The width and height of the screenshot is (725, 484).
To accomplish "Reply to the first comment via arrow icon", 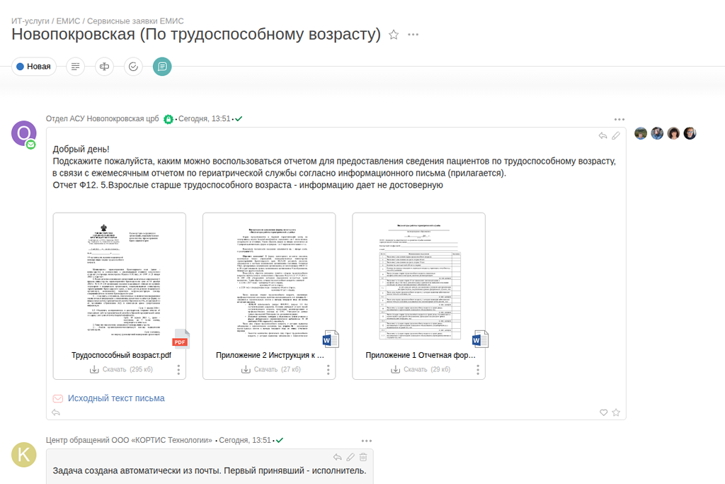I will pos(603,135).
